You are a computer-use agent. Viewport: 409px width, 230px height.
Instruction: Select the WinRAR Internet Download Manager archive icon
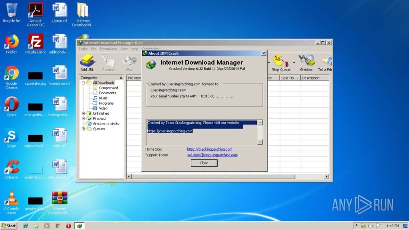60,202
